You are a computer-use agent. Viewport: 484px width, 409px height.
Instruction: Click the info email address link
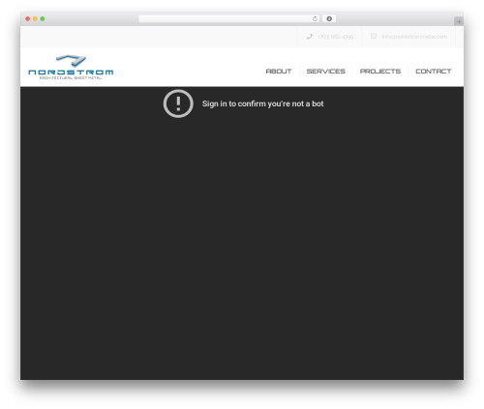(x=414, y=37)
